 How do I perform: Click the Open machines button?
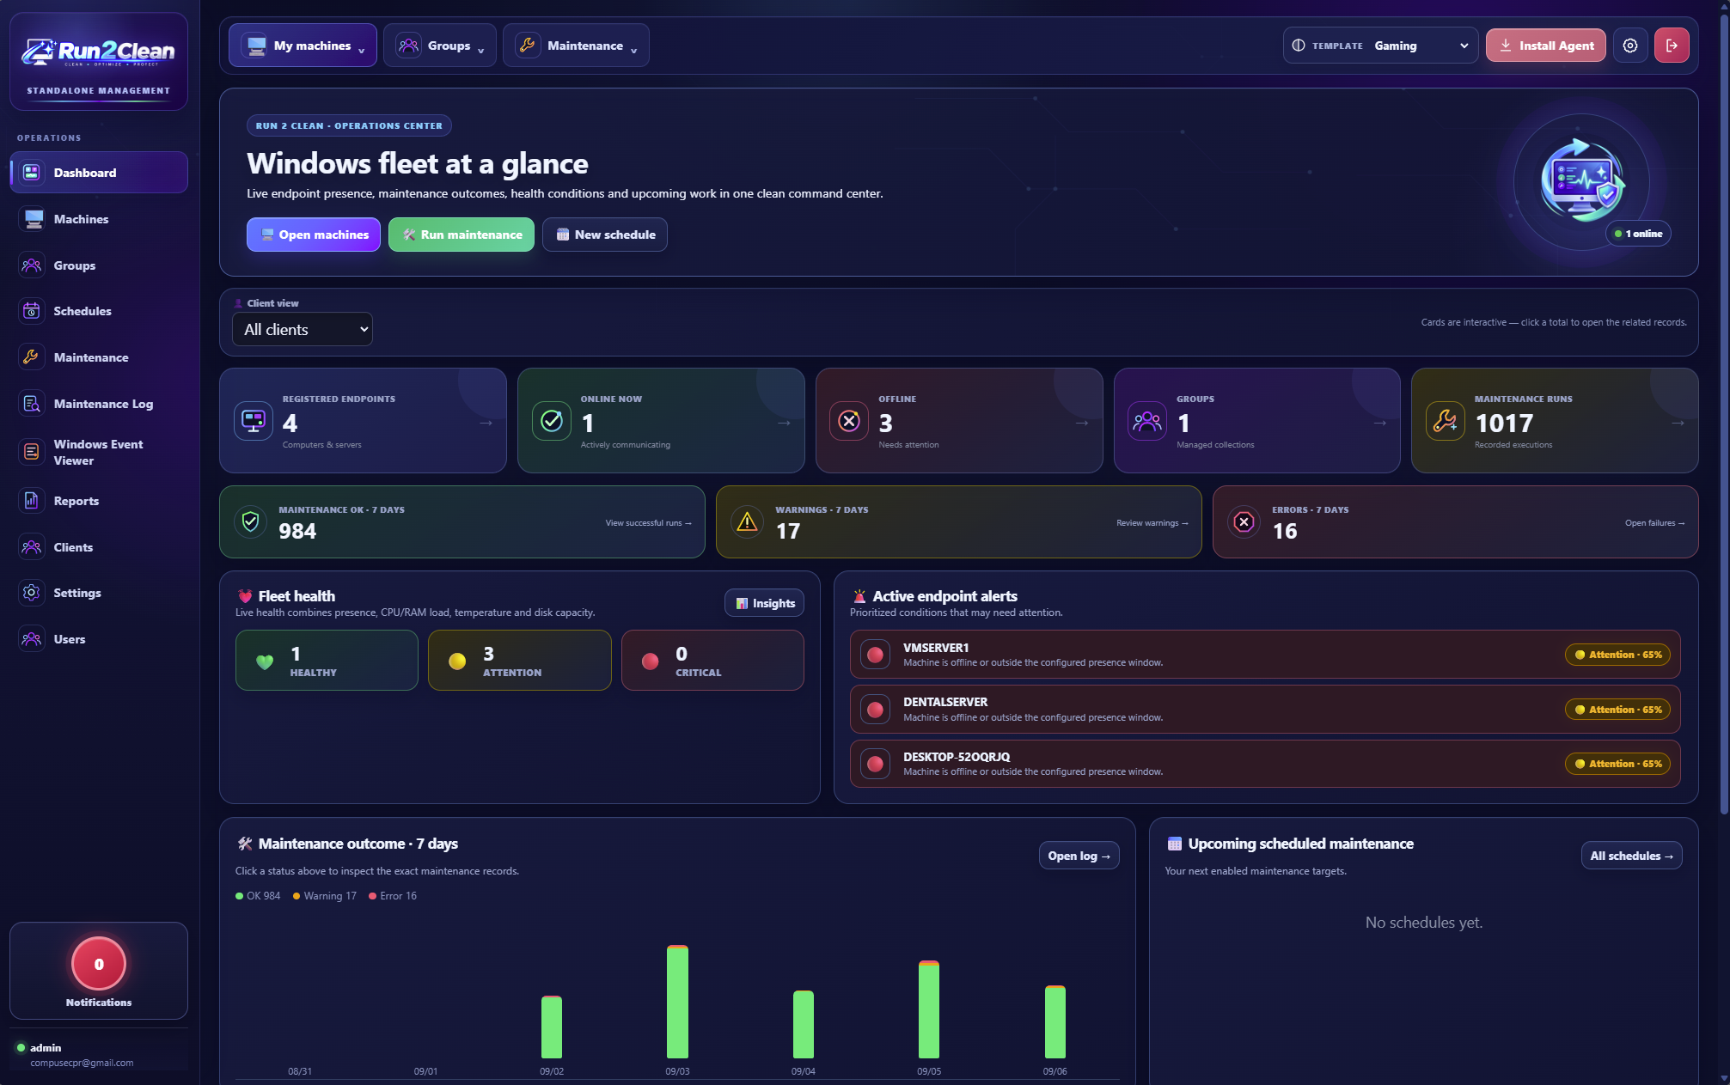tap(314, 235)
